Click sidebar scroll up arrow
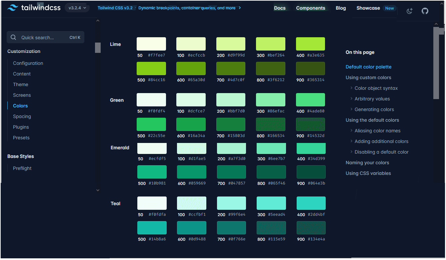 [x=98, y=21]
